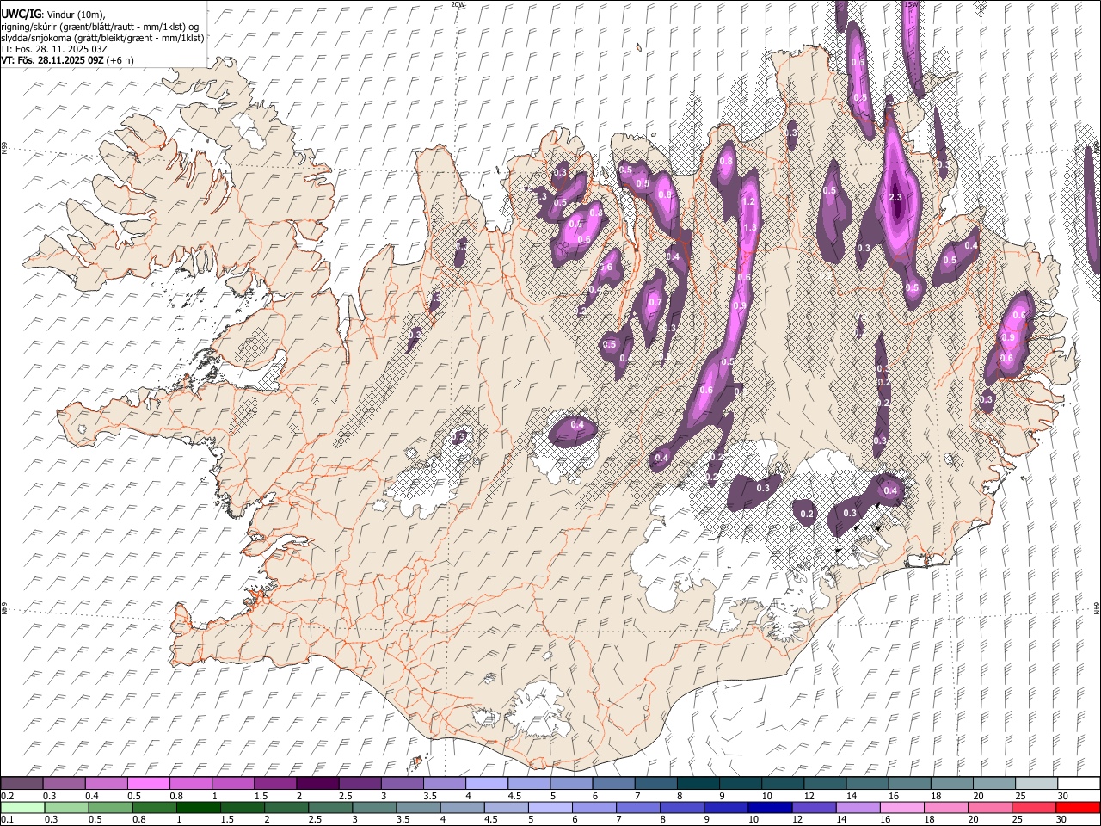Click the darkest purple 2–2.5 upper legend swatch
The width and height of the screenshot is (1101, 826).
(317, 783)
